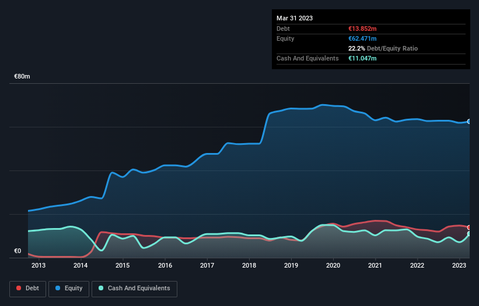The image size is (479, 306).
Task: Select the 2015 x-axis label
Action: click(123, 265)
